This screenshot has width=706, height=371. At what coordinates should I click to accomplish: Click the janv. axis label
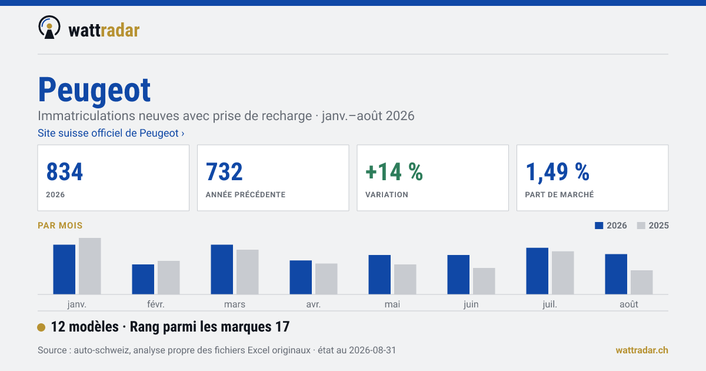(77, 304)
